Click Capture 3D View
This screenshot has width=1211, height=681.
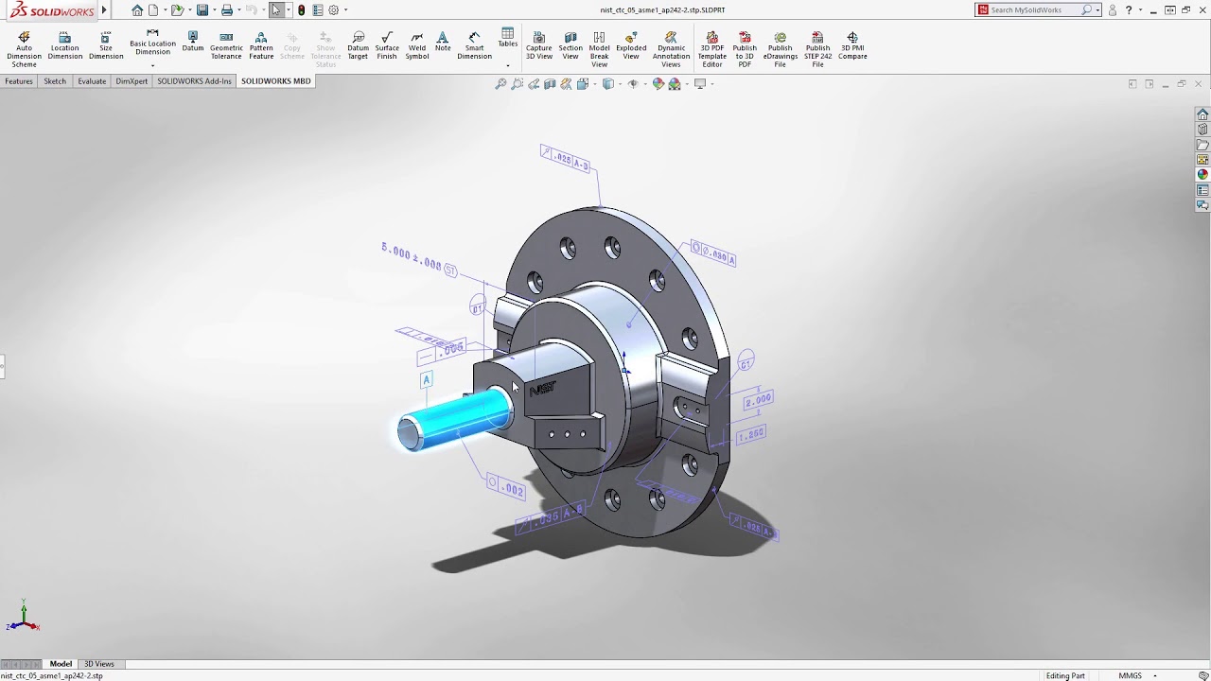pos(538,46)
